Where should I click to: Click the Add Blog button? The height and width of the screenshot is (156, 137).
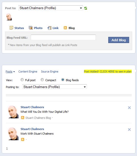click(x=119, y=40)
